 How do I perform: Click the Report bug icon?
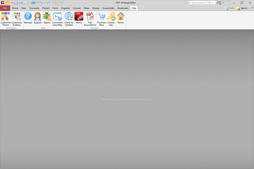[47, 18]
